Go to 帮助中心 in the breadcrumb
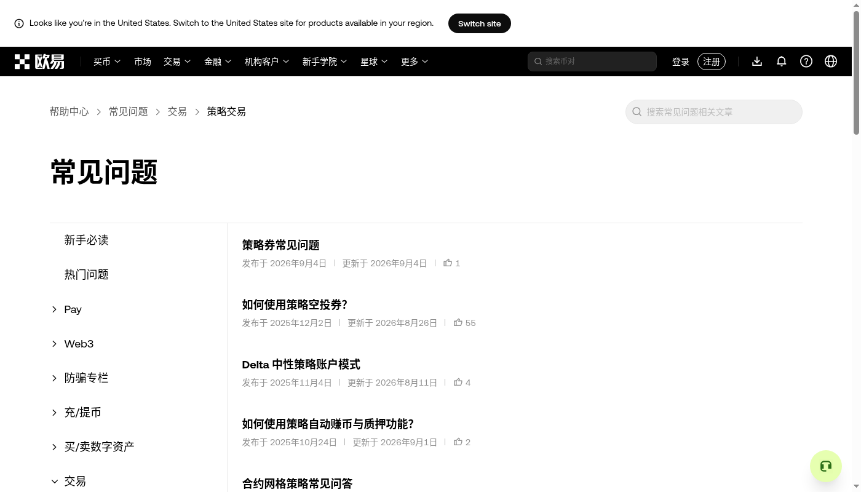861x492 pixels. tap(69, 112)
